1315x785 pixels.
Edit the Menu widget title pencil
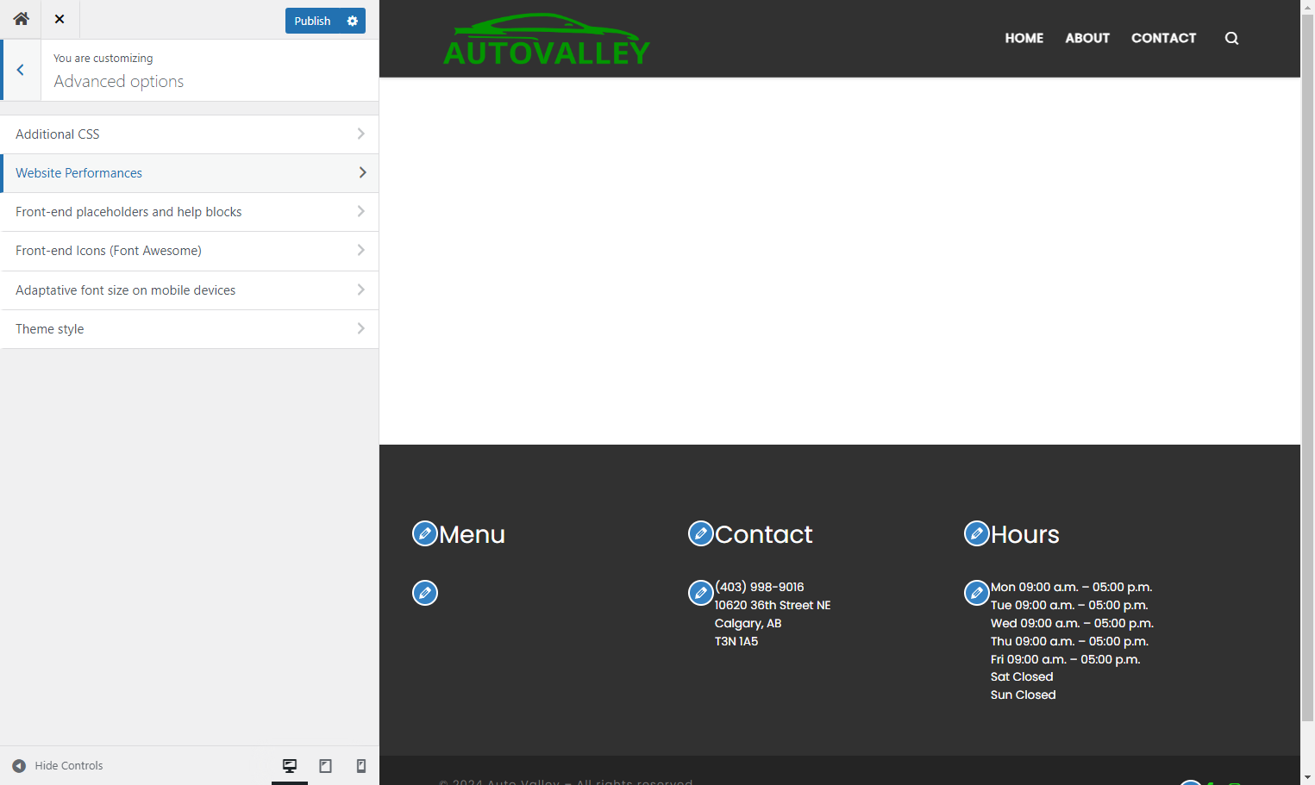tap(425, 533)
